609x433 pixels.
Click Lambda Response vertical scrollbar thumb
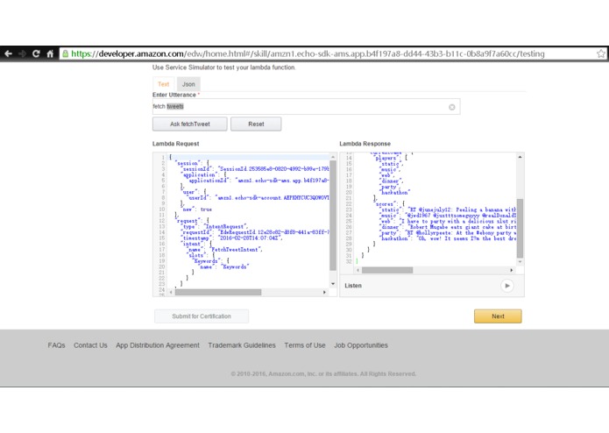coord(520,229)
